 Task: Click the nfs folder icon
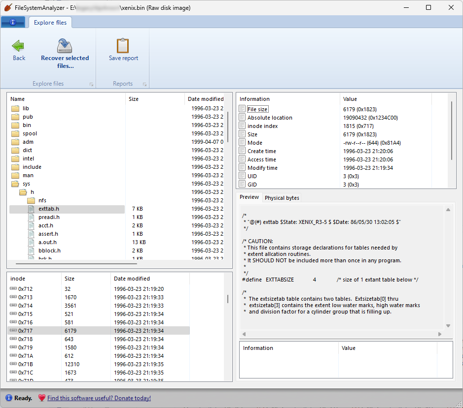(31, 200)
